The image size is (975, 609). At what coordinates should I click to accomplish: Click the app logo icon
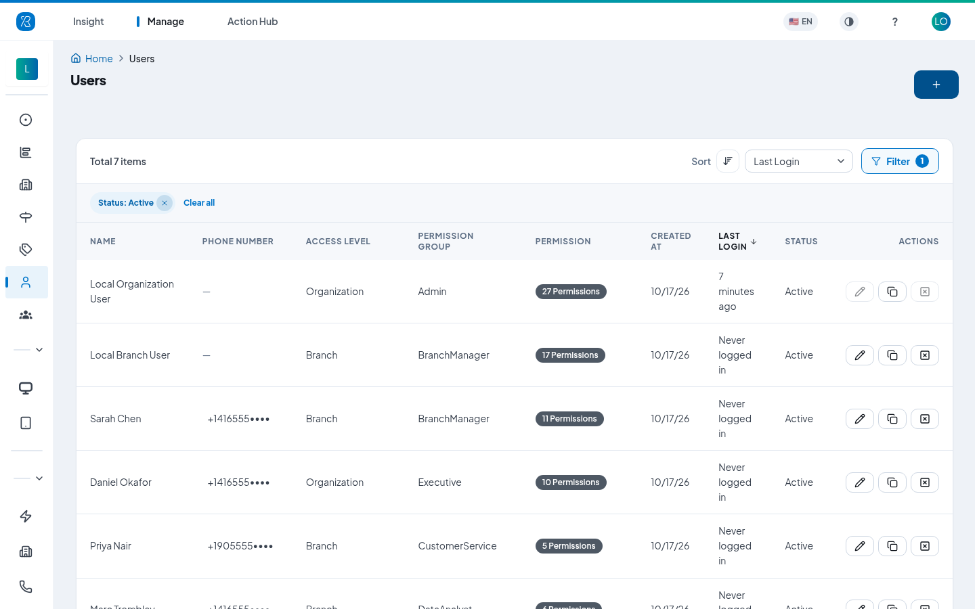(x=26, y=22)
